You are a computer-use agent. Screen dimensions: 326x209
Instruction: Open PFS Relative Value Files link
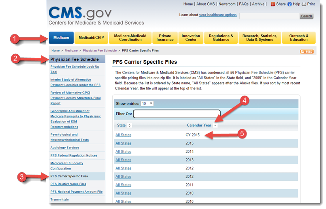click(68, 184)
